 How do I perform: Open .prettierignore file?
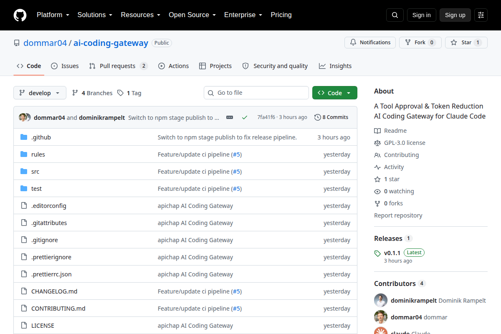tap(51, 257)
